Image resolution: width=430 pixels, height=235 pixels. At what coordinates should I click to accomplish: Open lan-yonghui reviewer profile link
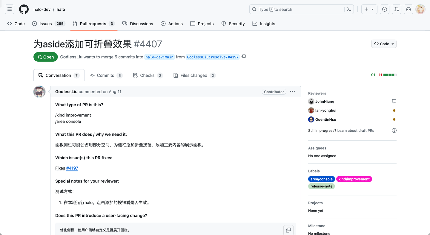pos(326,111)
